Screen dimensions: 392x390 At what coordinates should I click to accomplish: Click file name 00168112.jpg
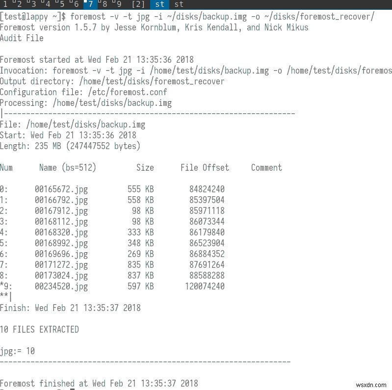pyautogui.click(x=61, y=222)
